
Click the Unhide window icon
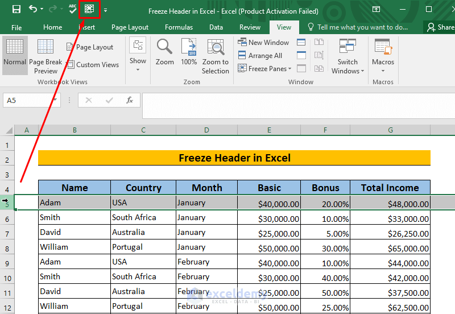[x=301, y=68]
